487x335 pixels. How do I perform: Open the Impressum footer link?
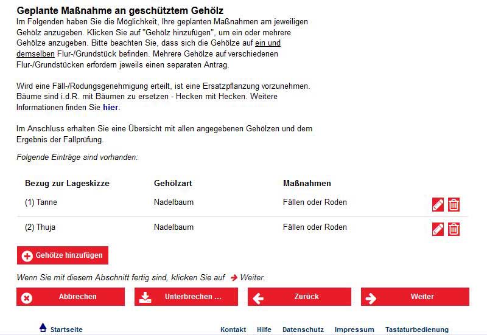coord(354,330)
